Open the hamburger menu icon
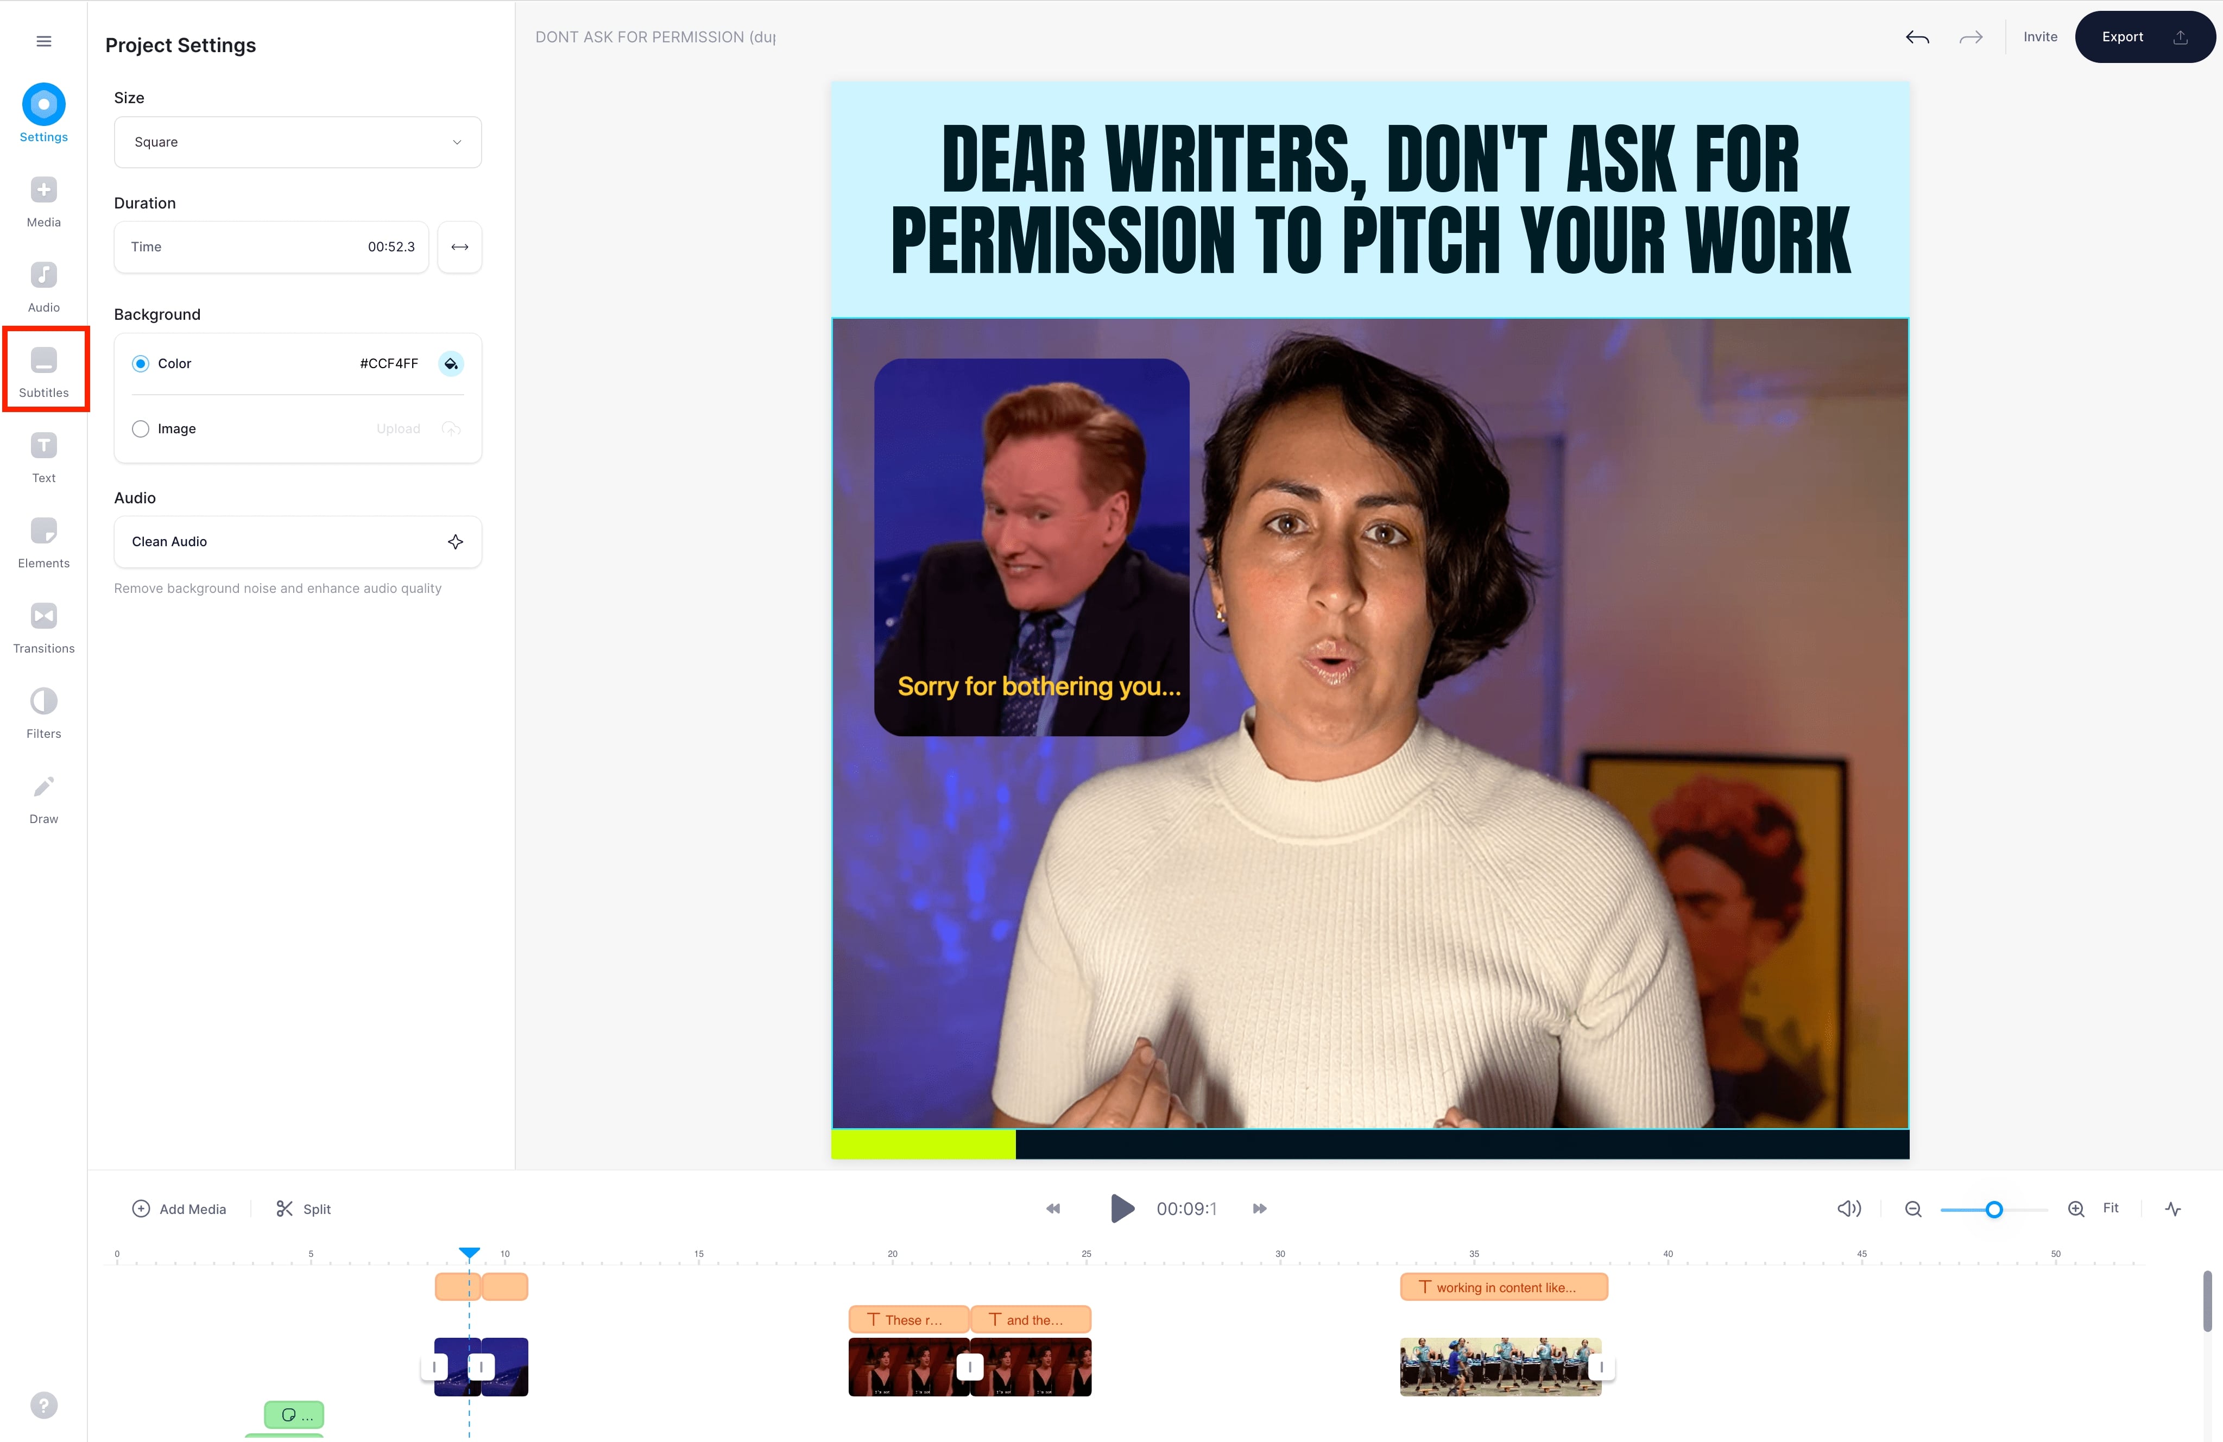The image size is (2223, 1442). (x=43, y=41)
